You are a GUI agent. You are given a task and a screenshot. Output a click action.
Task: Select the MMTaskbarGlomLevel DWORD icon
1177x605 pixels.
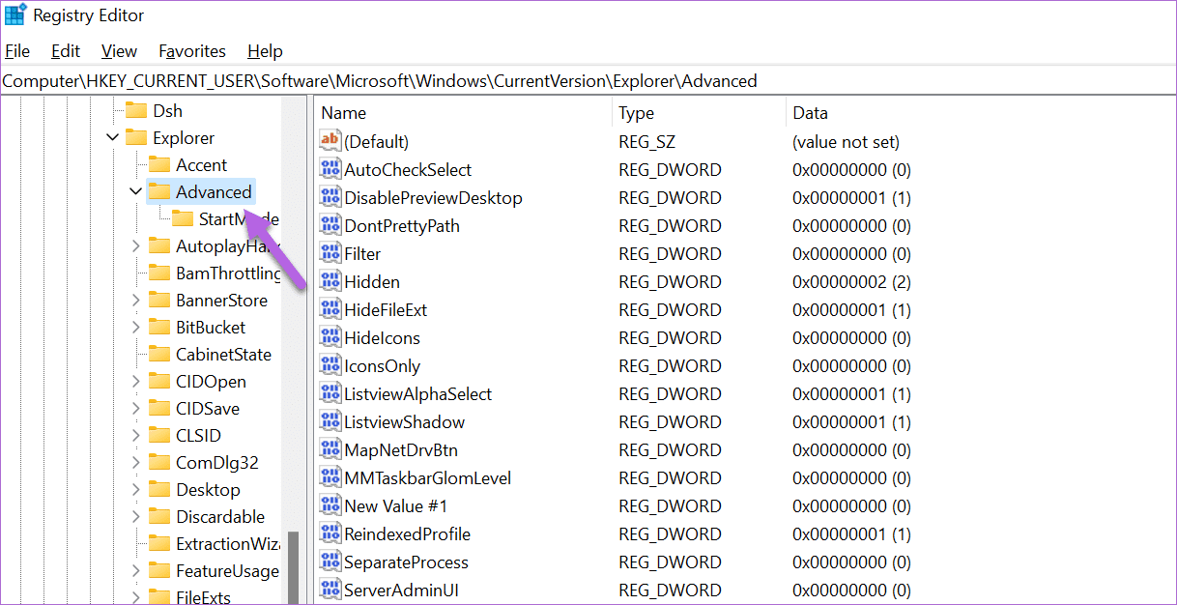pos(330,478)
